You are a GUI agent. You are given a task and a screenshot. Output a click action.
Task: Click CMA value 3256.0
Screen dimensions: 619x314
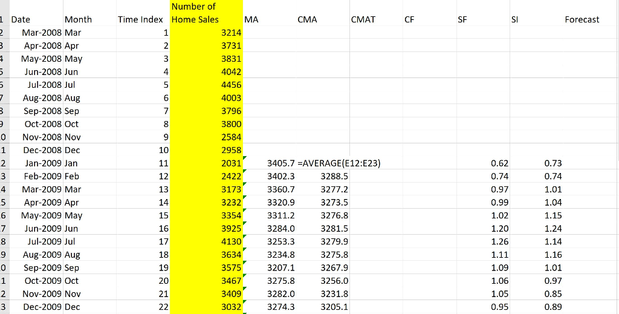[x=323, y=281]
